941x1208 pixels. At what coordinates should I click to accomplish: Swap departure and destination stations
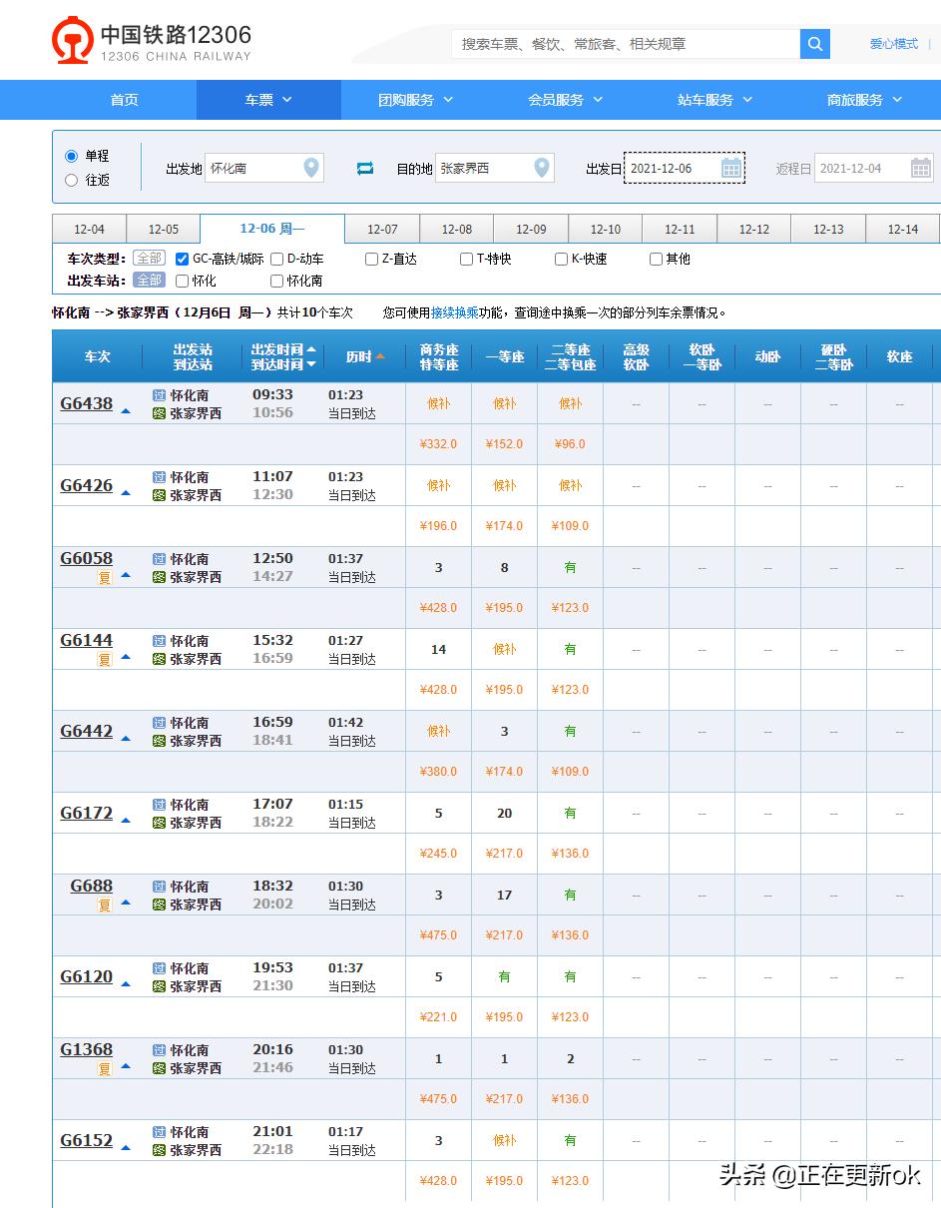pos(365,168)
